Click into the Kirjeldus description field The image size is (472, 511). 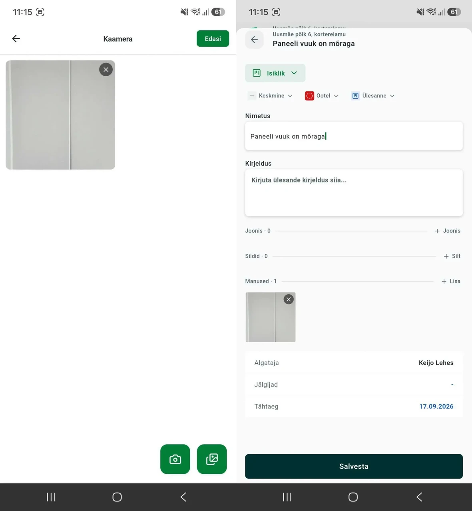point(354,193)
